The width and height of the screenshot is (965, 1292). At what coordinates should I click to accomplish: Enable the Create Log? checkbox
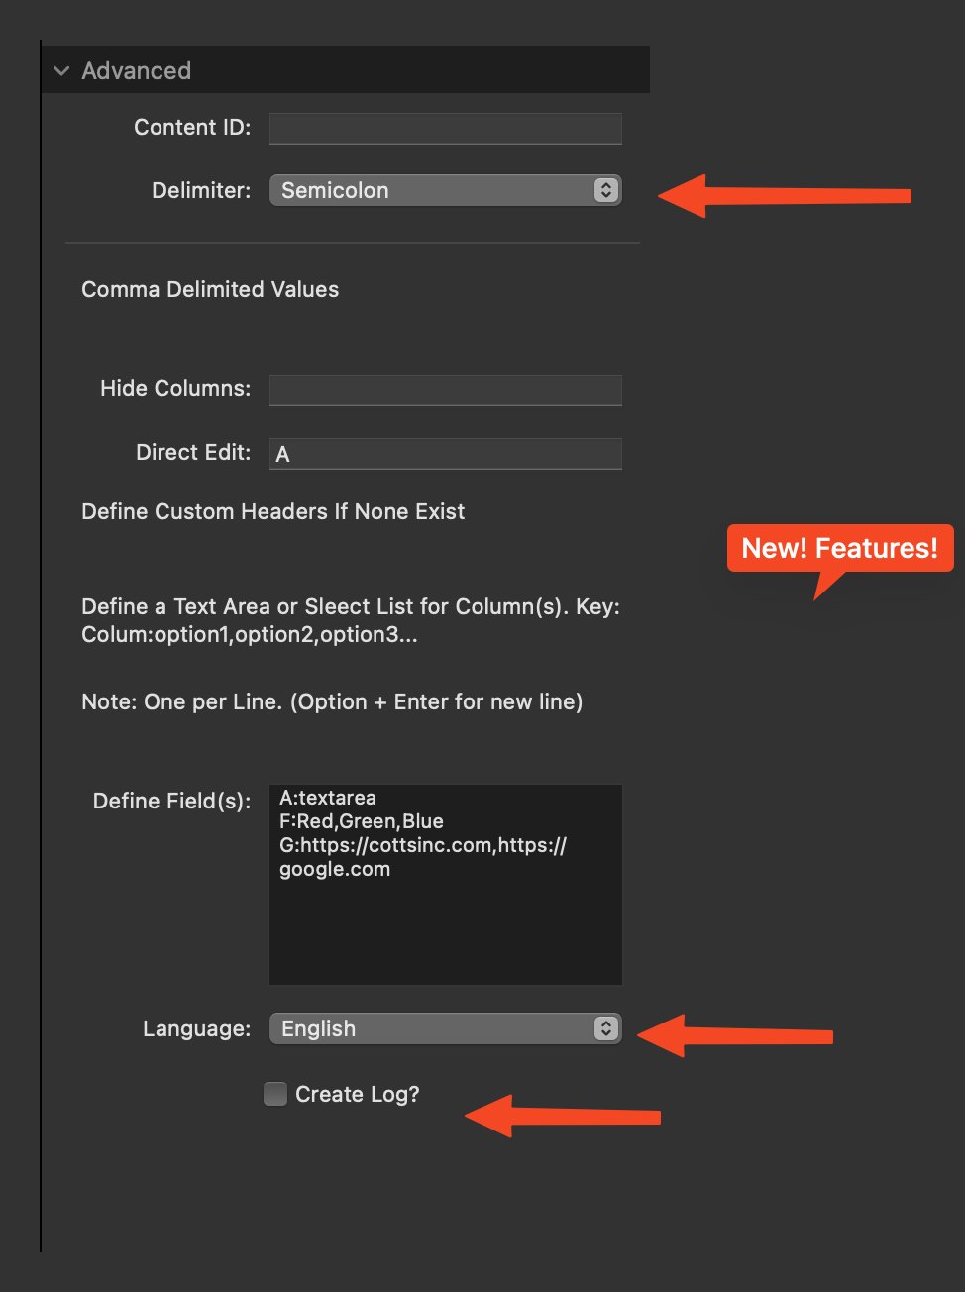click(275, 1094)
